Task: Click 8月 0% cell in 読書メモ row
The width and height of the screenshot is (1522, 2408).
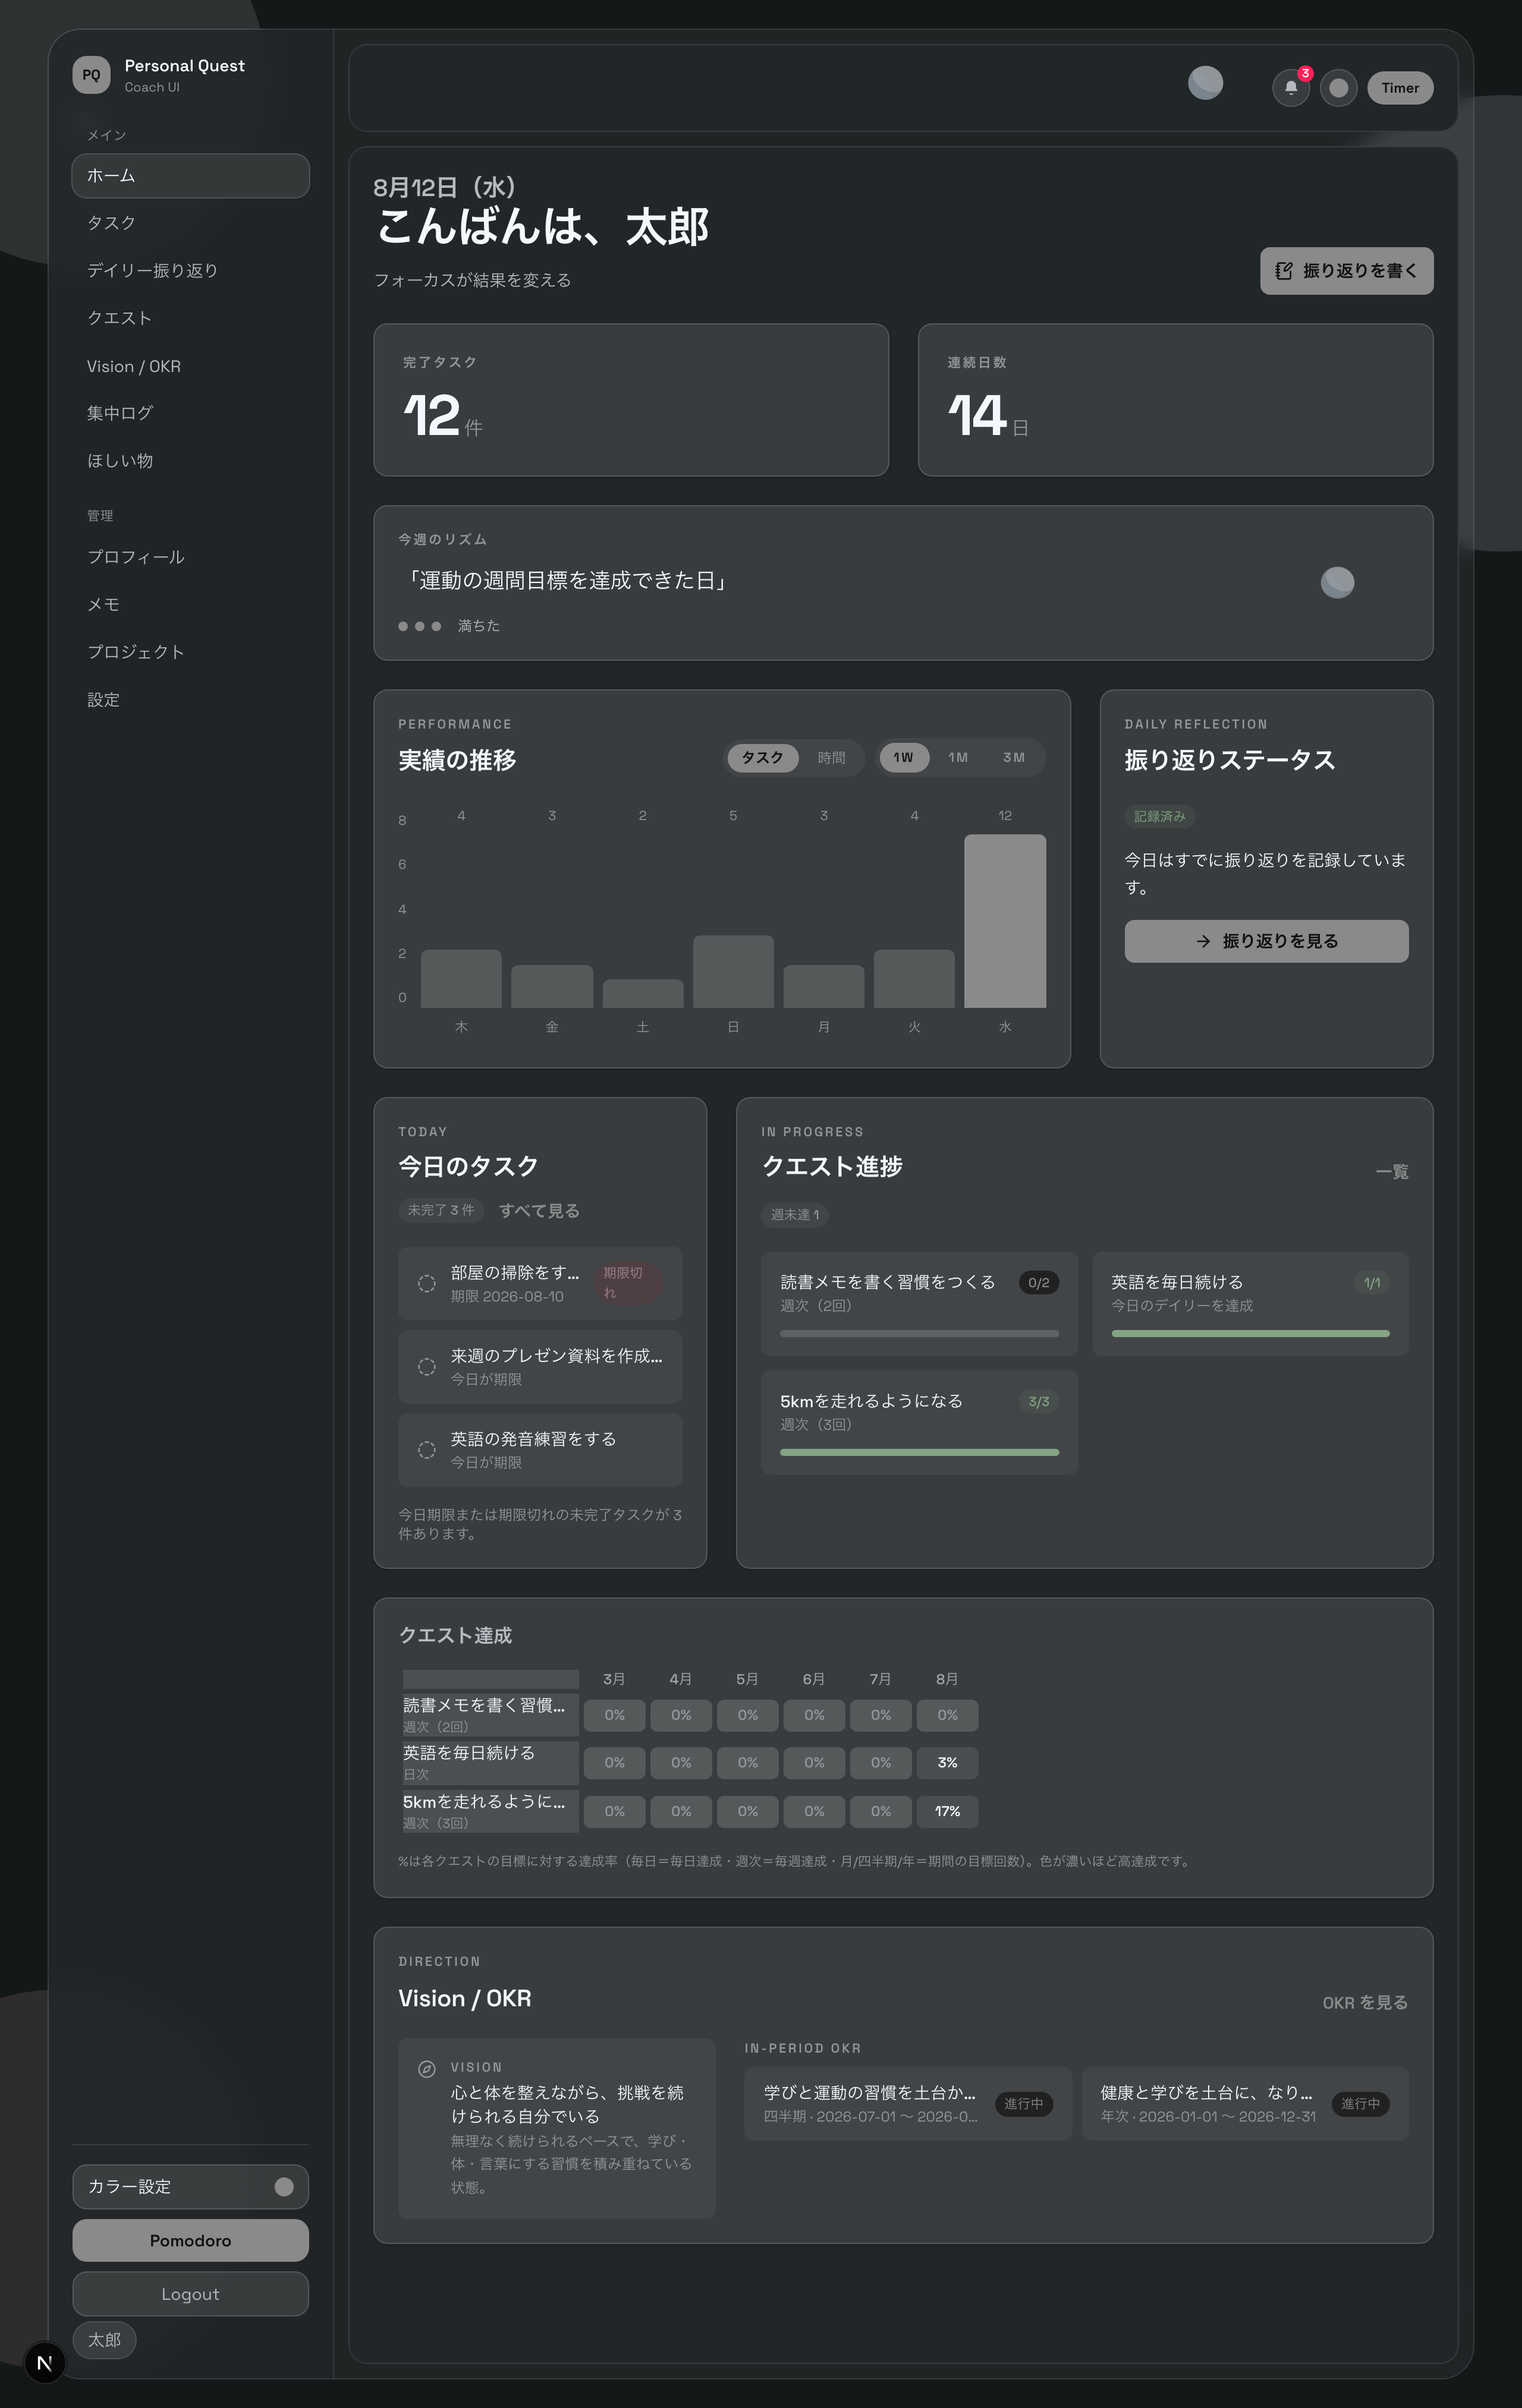Action: tap(946, 1715)
